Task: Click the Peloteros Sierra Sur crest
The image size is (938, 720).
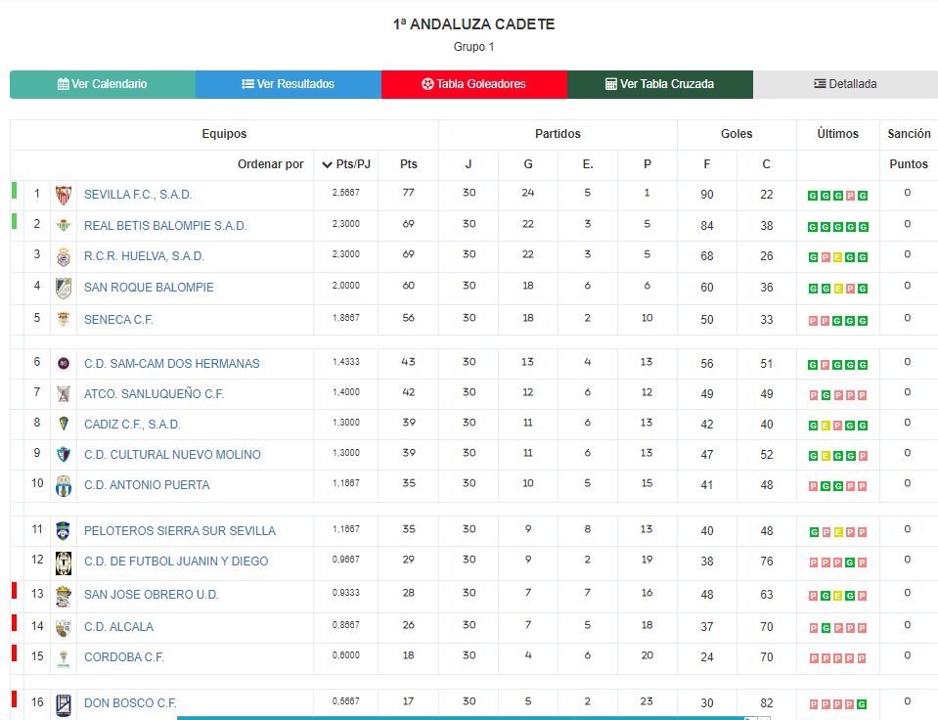Action: tap(64, 531)
